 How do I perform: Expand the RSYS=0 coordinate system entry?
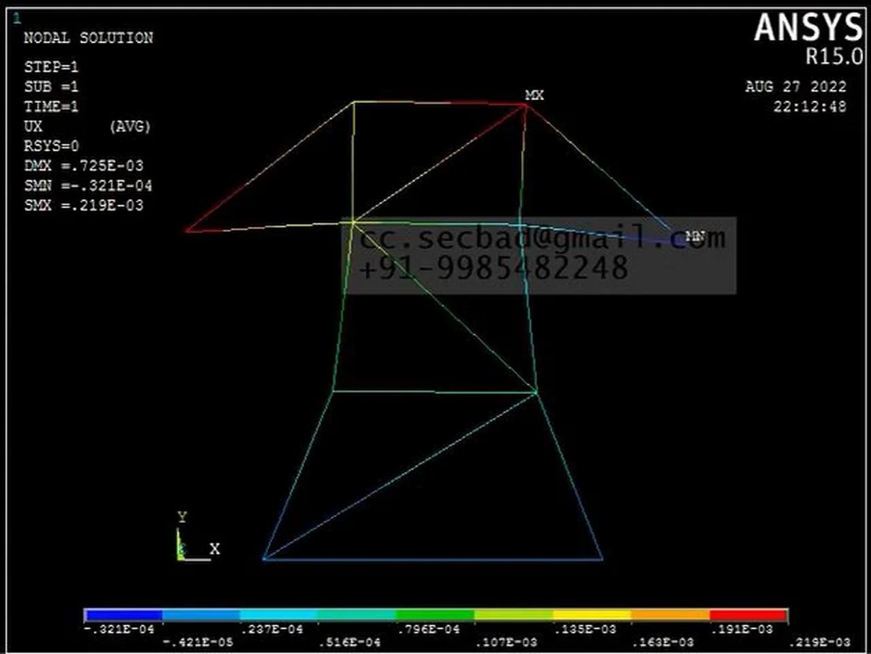51,146
